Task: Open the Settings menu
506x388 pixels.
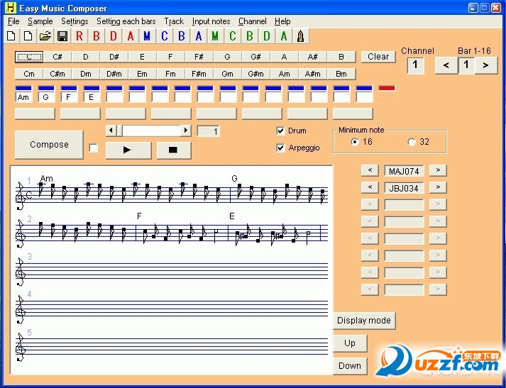Action: [75, 21]
